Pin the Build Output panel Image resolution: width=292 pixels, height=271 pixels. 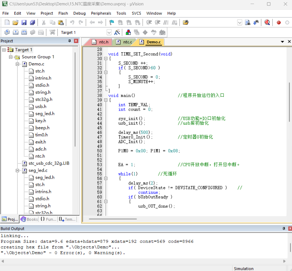284,228
